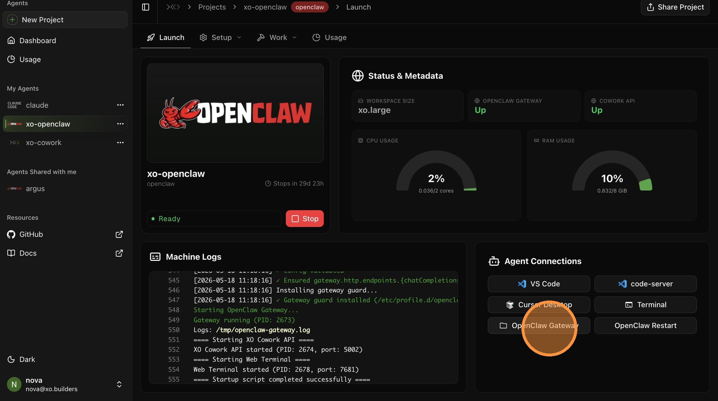Expand the nova account menu
Image resolution: width=718 pixels, height=401 pixels.
(119, 384)
